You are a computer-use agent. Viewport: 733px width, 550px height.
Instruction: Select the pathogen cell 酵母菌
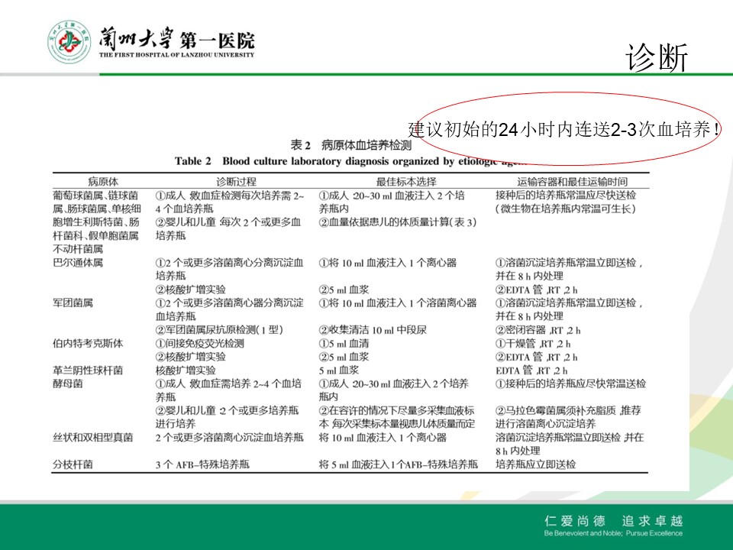(67, 383)
